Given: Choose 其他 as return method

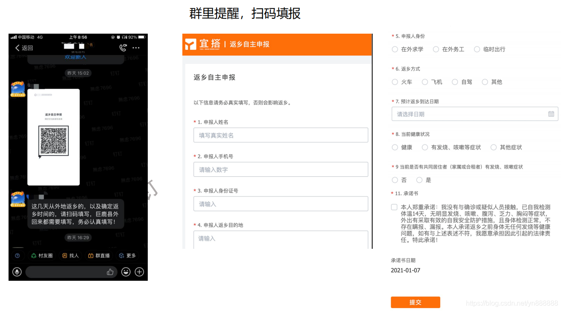Looking at the screenshot, I should tap(492, 82).
